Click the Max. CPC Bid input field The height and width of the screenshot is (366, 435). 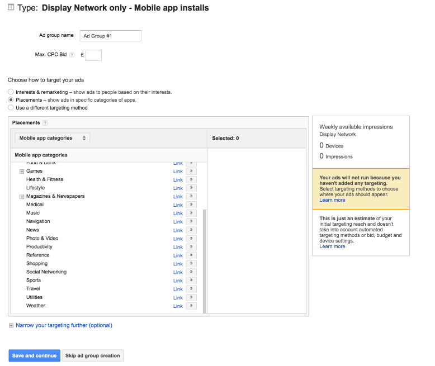(93, 55)
